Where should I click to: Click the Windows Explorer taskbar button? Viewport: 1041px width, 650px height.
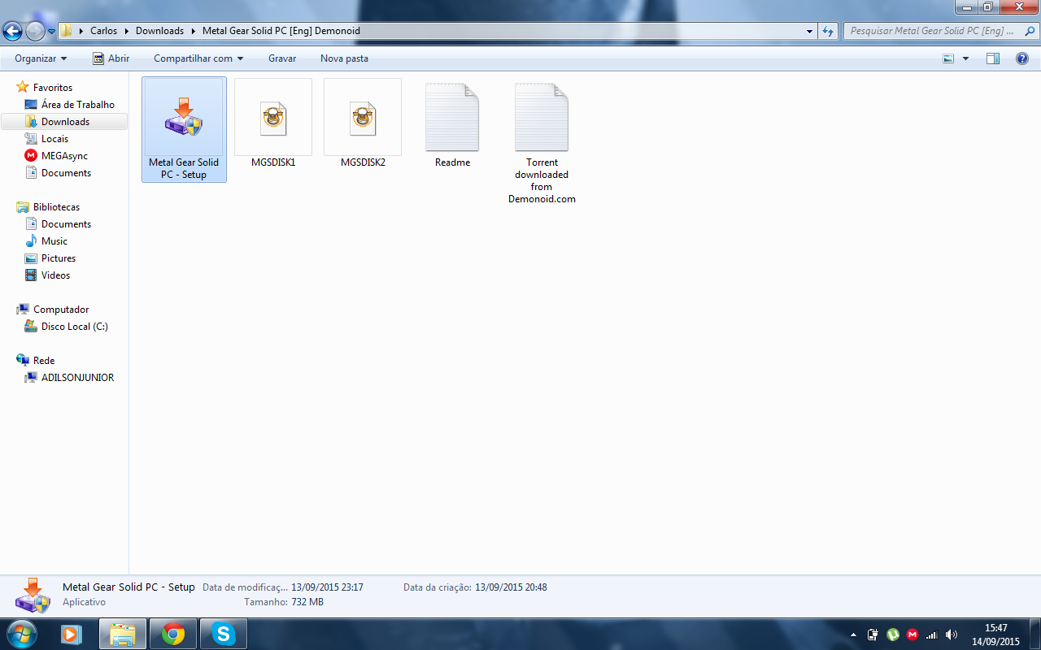point(123,634)
